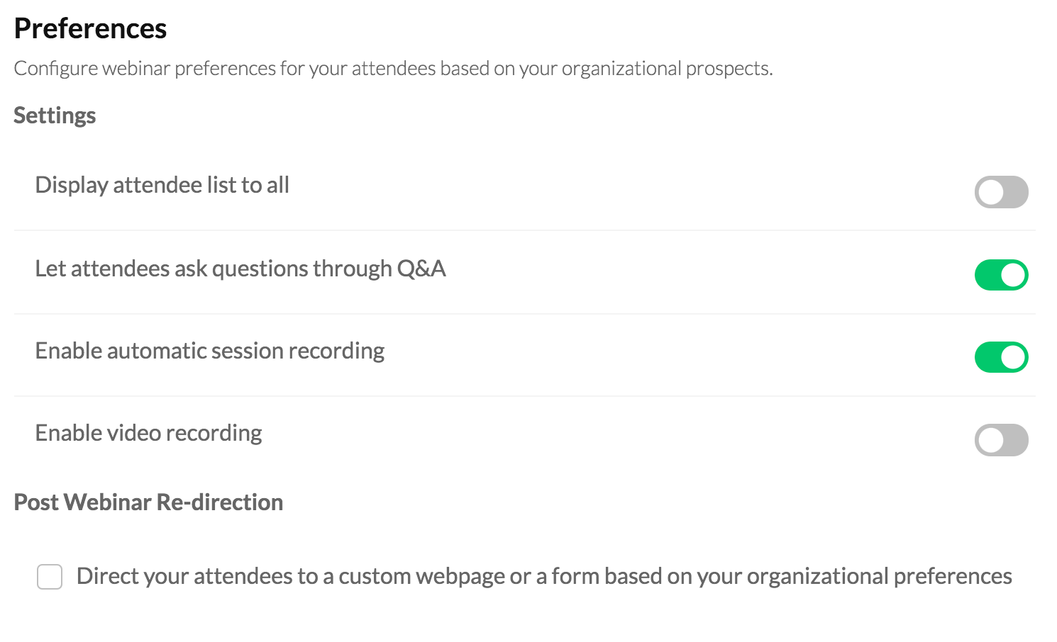
Task: Click the 'Enable video recording' label
Action: click(149, 434)
